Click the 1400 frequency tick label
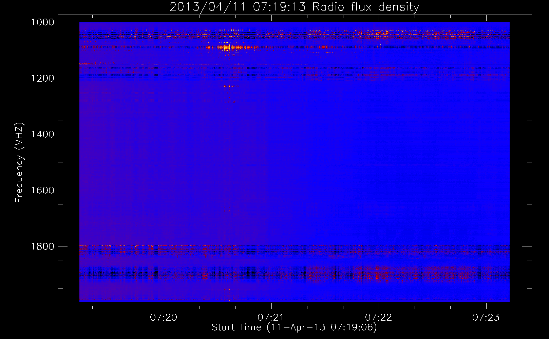The image size is (549, 339). (42, 134)
